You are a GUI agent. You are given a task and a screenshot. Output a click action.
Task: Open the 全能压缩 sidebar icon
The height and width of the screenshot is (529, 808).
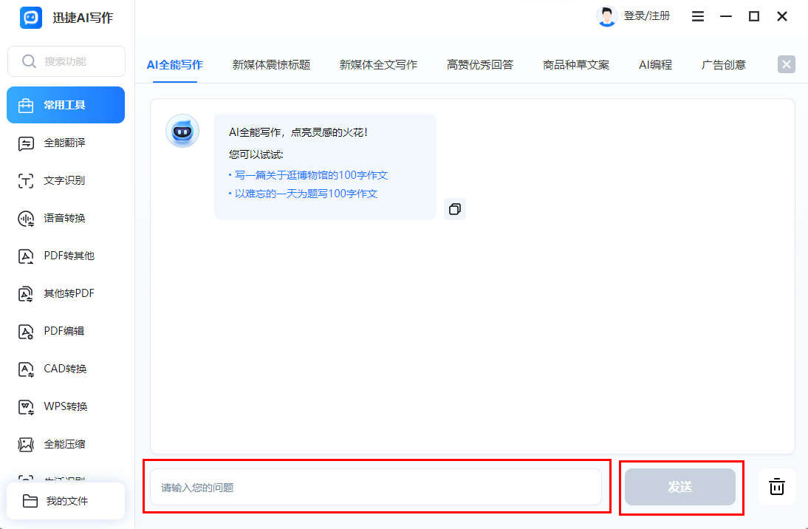26,444
